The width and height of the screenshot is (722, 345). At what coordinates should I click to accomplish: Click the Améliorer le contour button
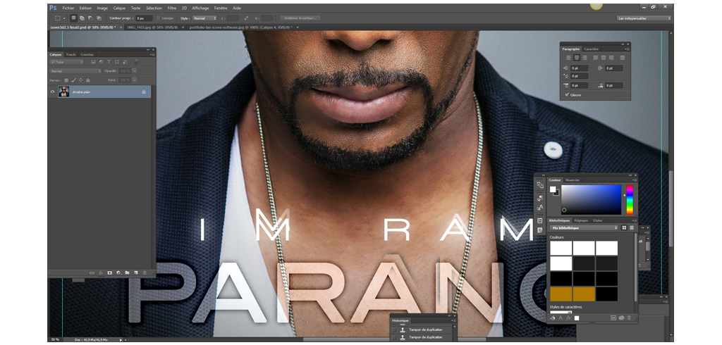pyautogui.click(x=300, y=18)
